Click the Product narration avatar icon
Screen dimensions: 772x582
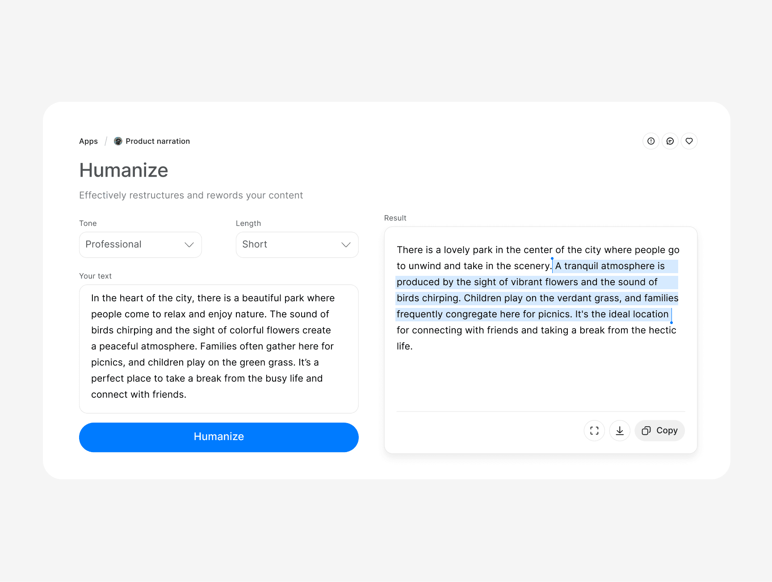point(118,141)
